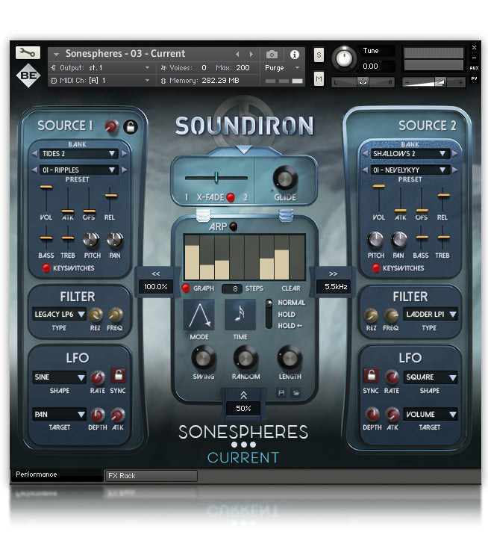The height and width of the screenshot is (538, 488).
Task: Click the arp MODE direction icon
Action: point(199,315)
